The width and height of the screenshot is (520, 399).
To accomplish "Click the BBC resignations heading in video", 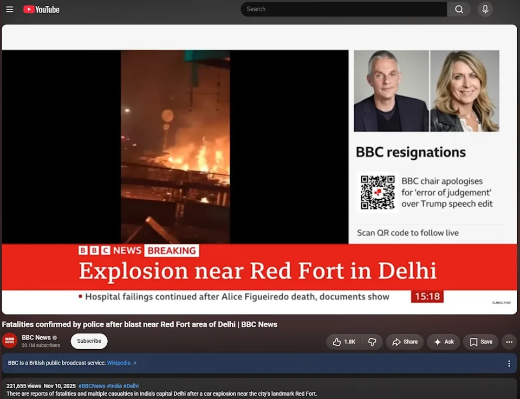I will [411, 152].
